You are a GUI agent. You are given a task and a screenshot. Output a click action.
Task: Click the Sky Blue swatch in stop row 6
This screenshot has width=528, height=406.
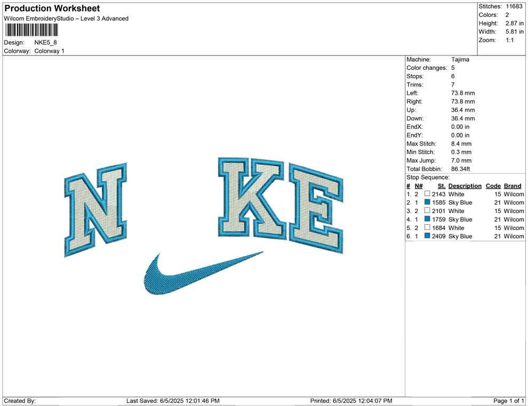[427, 236]
